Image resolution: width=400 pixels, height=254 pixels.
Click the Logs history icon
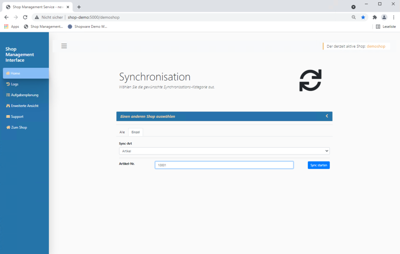click(8, 84)
